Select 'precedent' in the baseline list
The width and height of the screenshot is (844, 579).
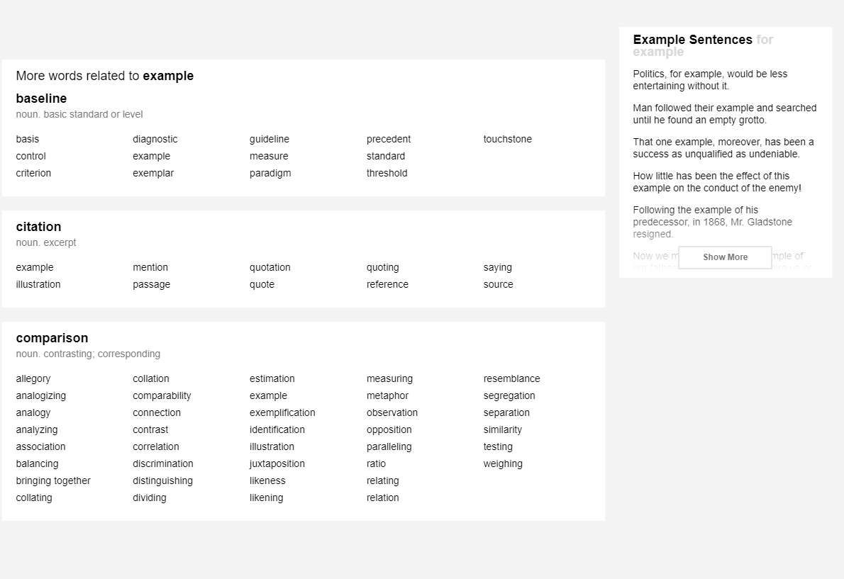click(x=389, y=139)
